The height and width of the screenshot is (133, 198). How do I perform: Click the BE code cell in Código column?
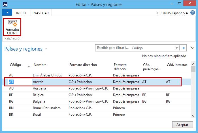click(x=11, y=95)
